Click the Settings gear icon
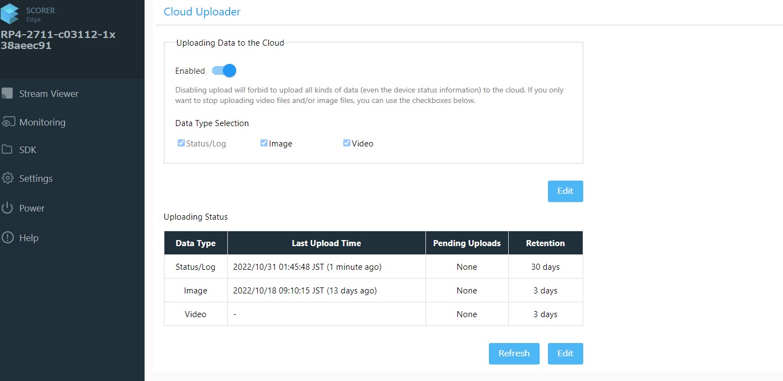This screenshot has width=783, height=381. point(7,178)
